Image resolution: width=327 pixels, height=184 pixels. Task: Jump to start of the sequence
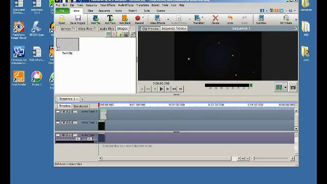[x=142, y=89]
